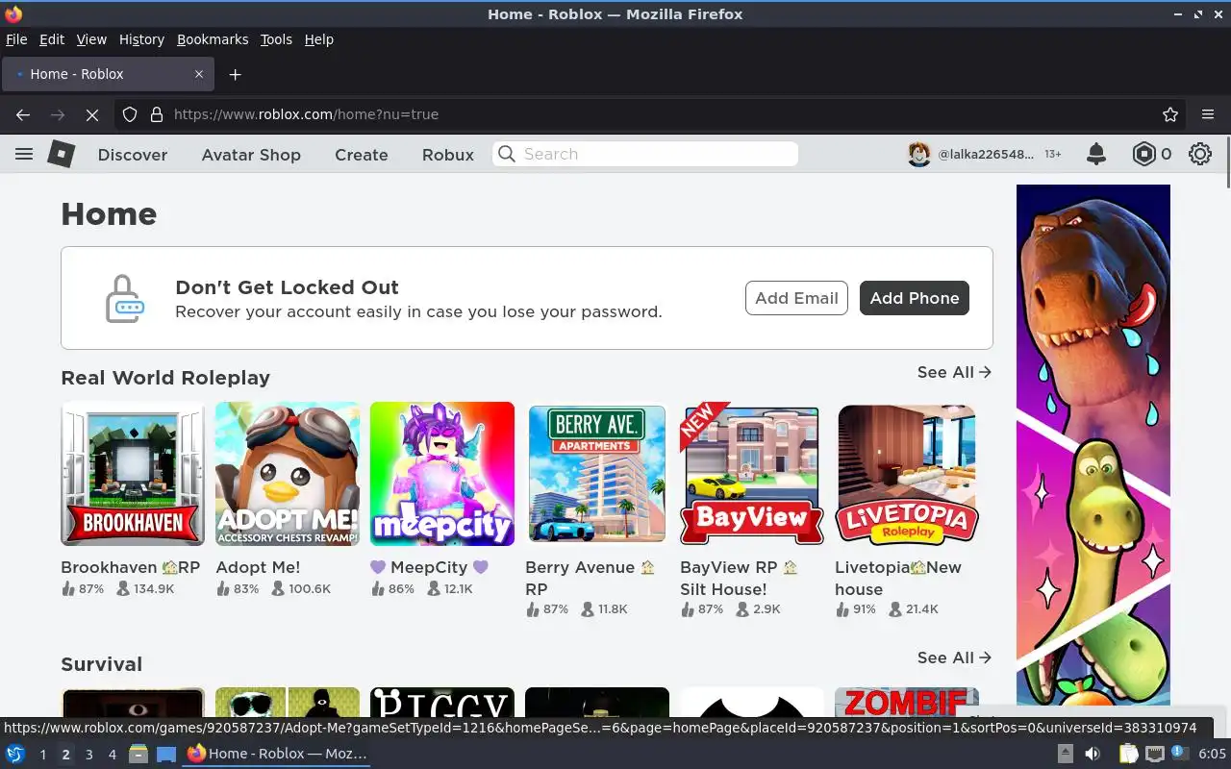Open the notifications bell
This screenshot has width=1231, height=769.
coord(1095,154)
